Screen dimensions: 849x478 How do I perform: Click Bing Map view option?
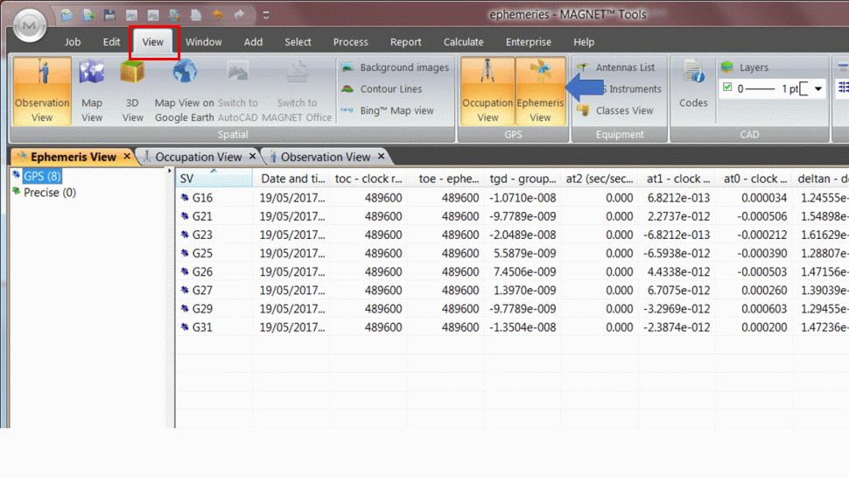coord(388,110)
